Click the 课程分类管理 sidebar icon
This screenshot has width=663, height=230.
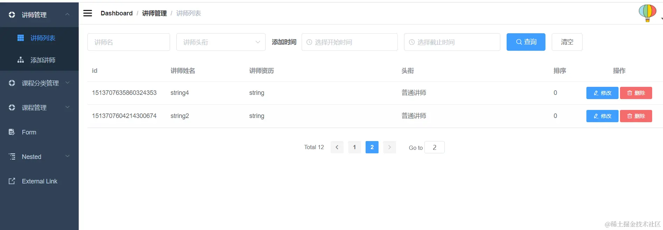tap(12, 83)
